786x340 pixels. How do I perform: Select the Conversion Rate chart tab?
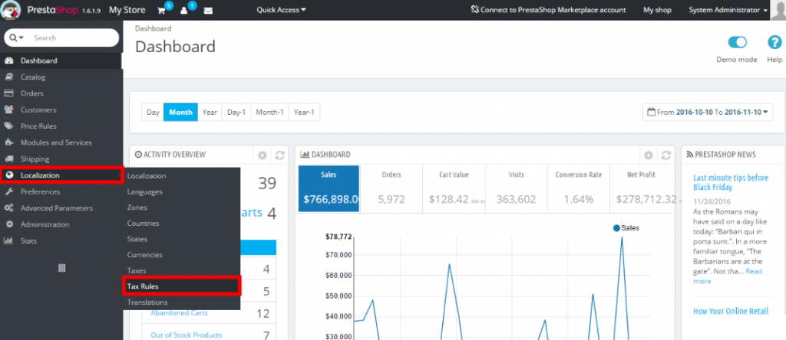578,188
